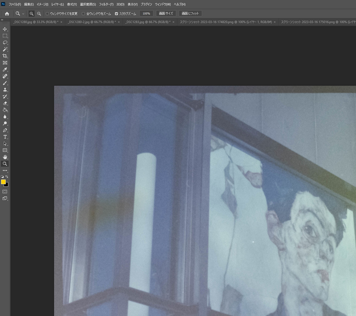Select the Eraser tool
This screenshot has height=316, width=356.
[5, 103]
